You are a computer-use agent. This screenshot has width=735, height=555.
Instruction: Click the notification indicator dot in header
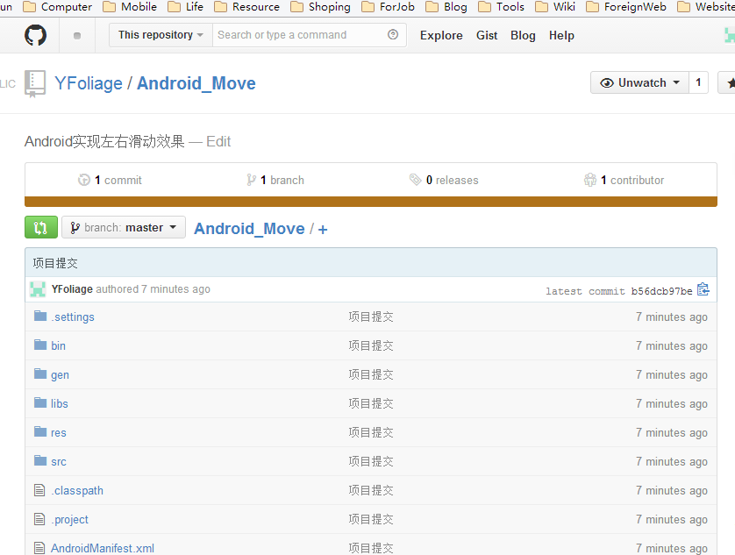(x=77, y=36)
